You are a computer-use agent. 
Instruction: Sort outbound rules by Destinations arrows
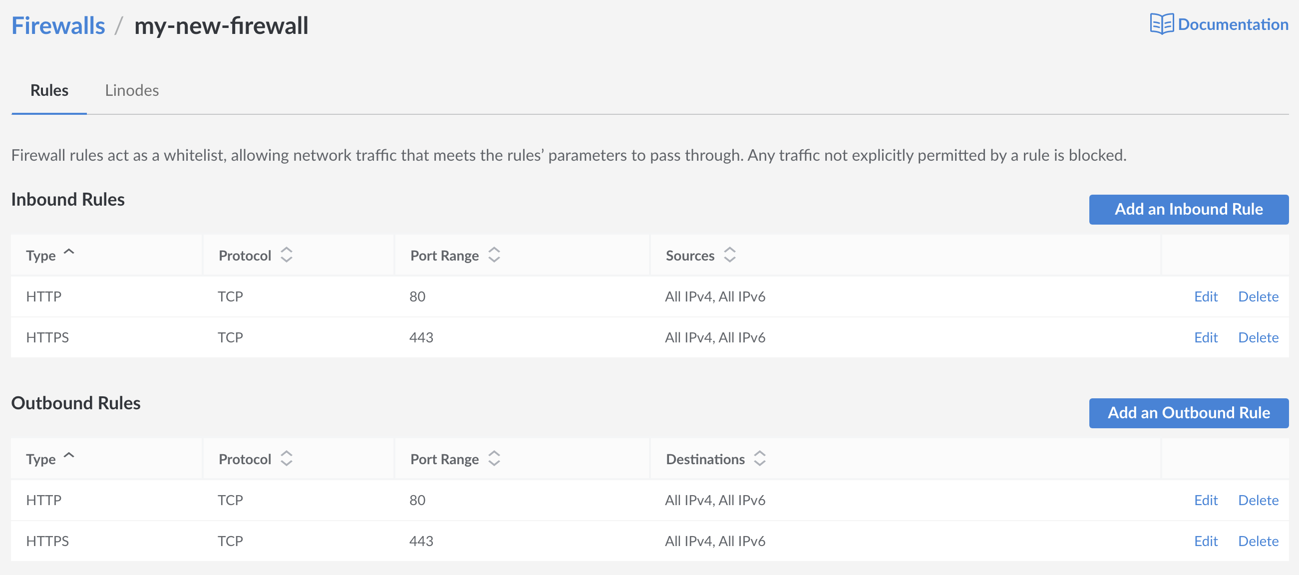[760, 459]
